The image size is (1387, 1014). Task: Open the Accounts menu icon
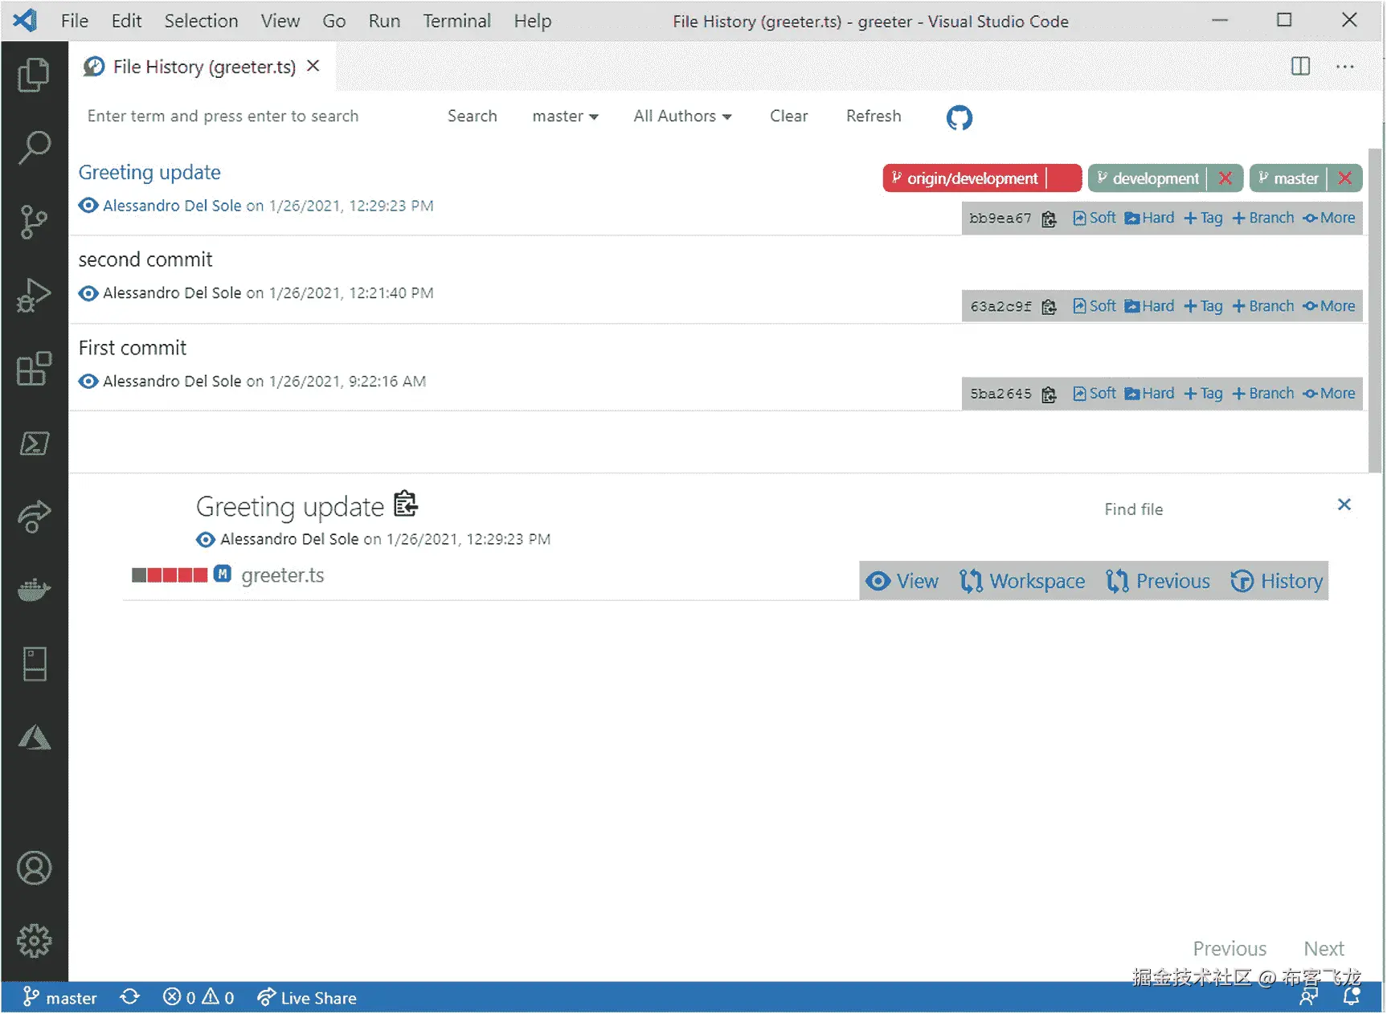34,868
